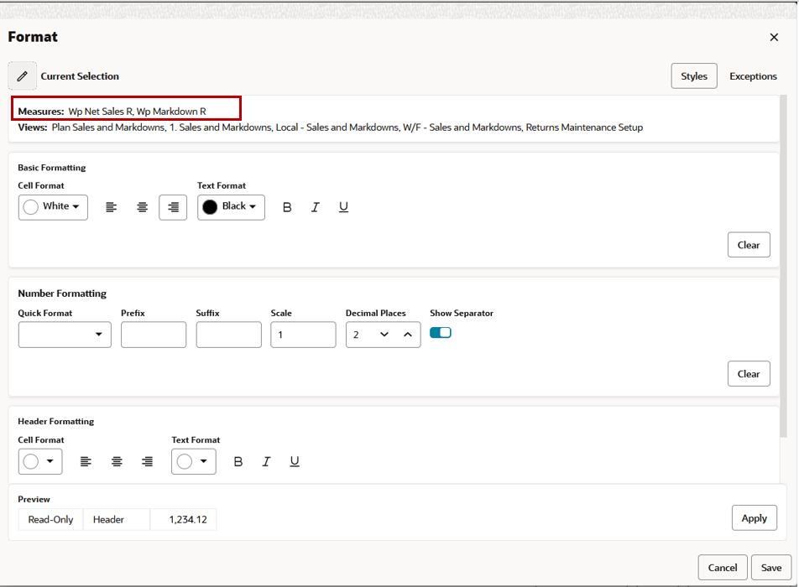This screenshot has height=587, width=799.
Task: Center header text in Header Formatting
Action: 117,462
